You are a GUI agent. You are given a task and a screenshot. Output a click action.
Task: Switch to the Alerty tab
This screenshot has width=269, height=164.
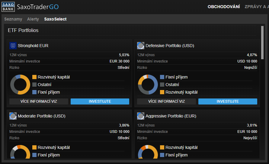click(33, 19)
